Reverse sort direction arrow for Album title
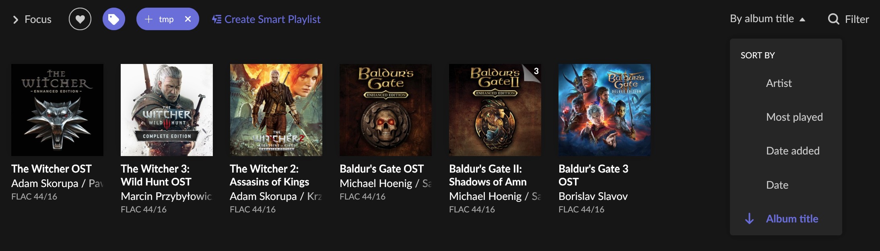880x251 pixels. 749,218
